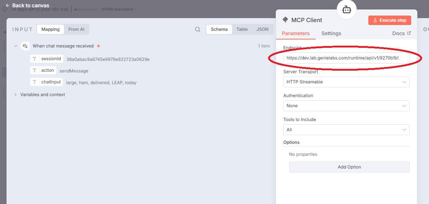The height and width of the screenshot is (204, 429).
Task: Click the text type icon beside chatInput
Action: [35, 82]
